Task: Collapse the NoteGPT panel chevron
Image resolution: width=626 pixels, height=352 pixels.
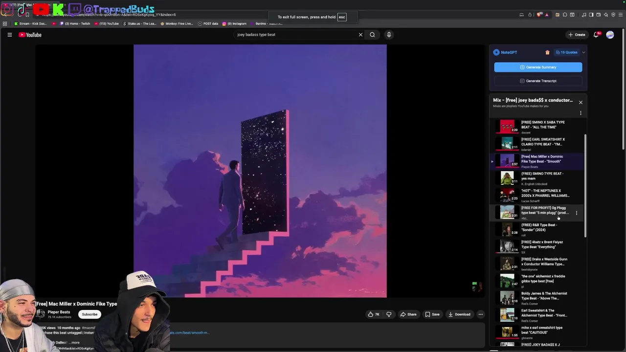Action: click(583, 52)
